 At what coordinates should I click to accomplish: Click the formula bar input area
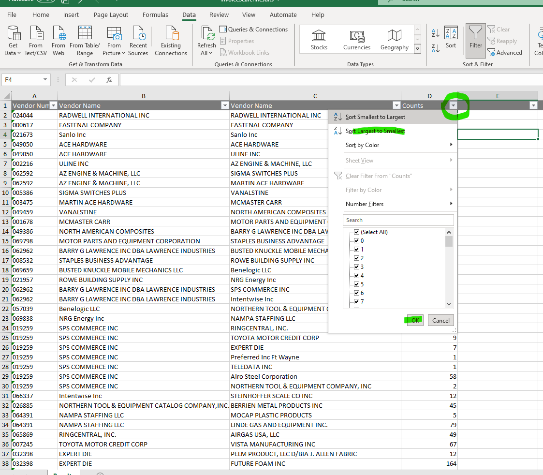331,80
